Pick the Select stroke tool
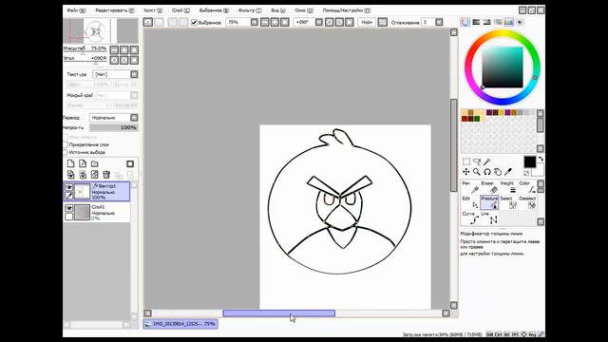The width and height of the screenshot is (608, 342). [x=508, y=202]
